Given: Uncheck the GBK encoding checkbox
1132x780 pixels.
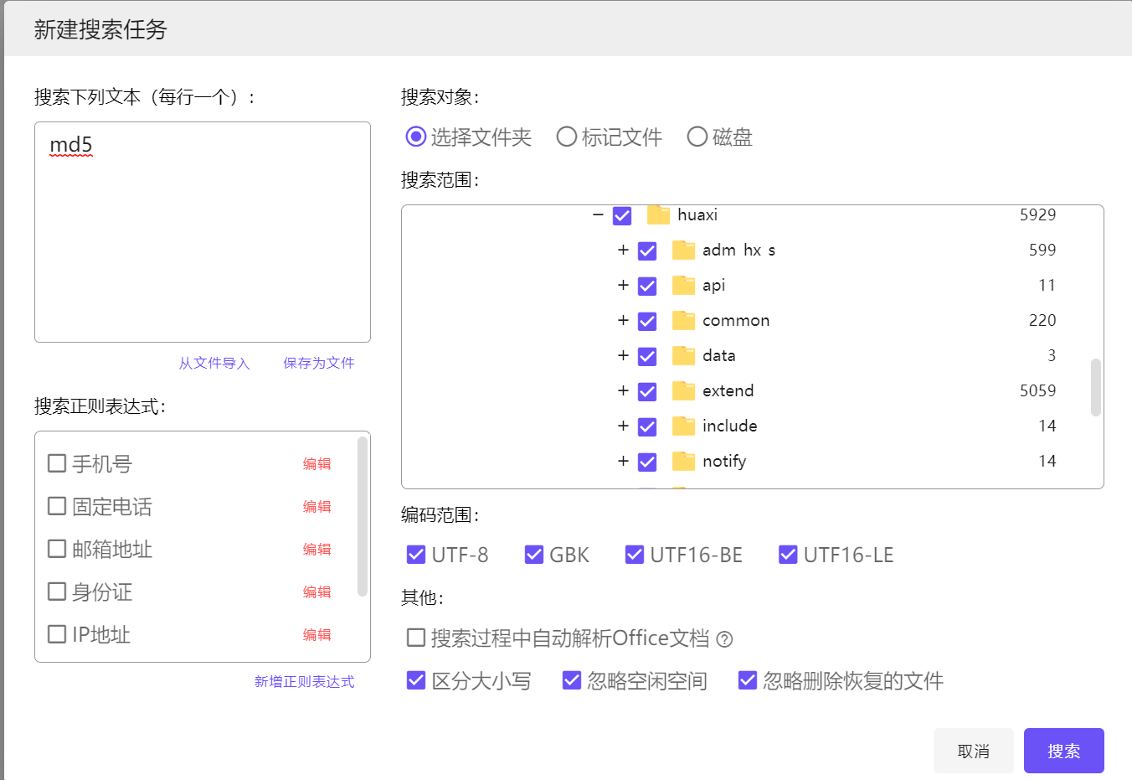Looking at the screenshot, I should pos(534,555).
